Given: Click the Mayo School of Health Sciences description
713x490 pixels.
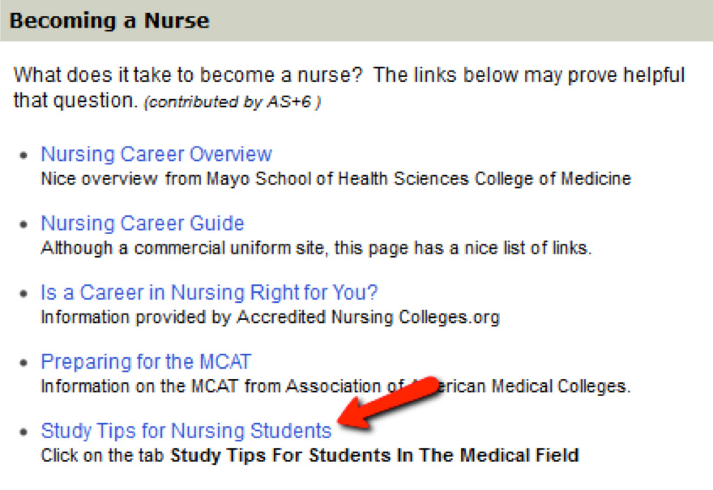Looking at the screenshot, I should [x=336, y=179].
